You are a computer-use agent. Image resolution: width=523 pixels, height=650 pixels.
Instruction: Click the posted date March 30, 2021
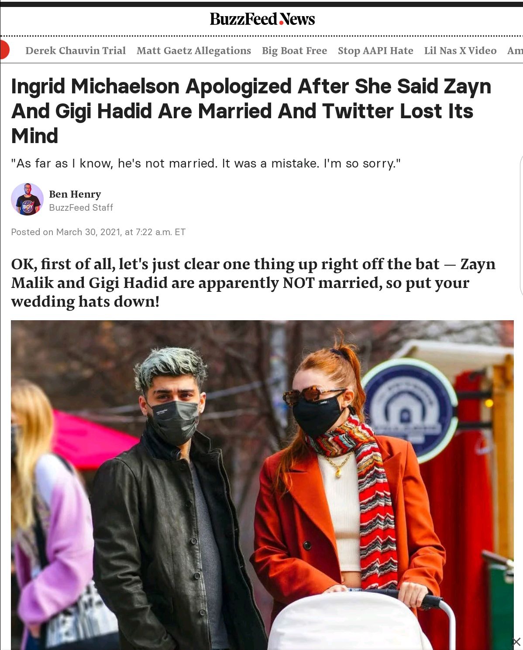coord(88,232)
